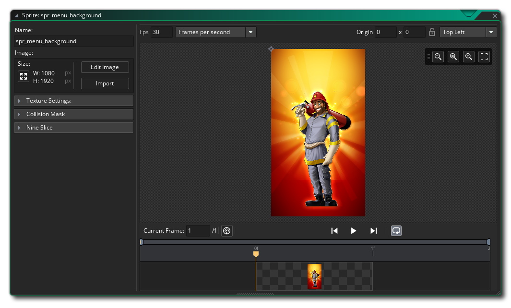This screenshot has width=511, height=308.
Task: Click the left handle of timeline zoom bar
Action: 142,242
